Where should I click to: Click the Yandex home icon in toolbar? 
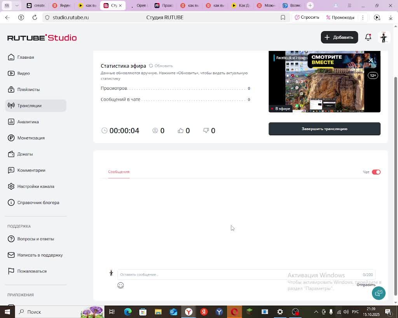[21, 17]
